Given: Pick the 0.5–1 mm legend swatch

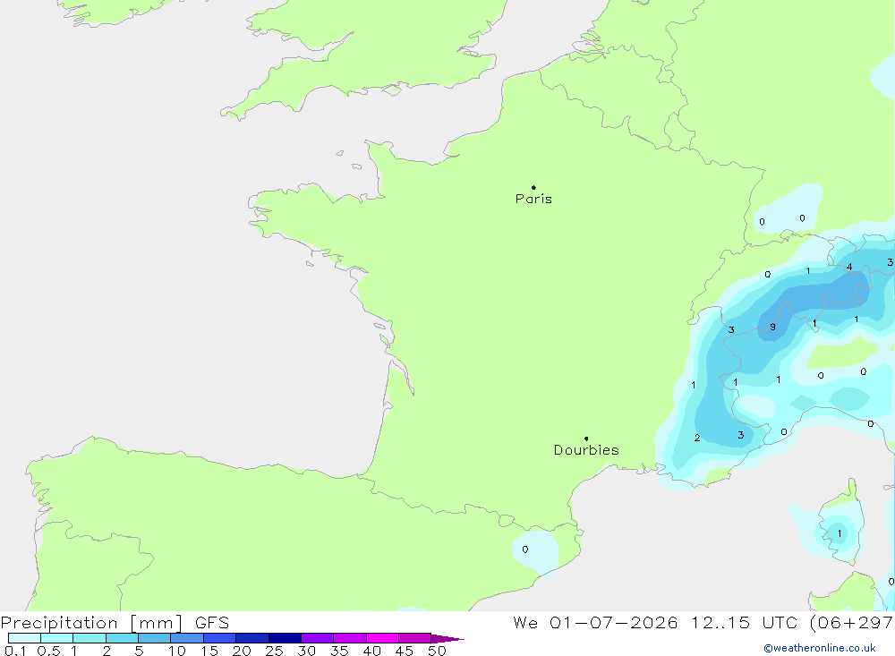Looking at the screenshot, I should 57,638.
